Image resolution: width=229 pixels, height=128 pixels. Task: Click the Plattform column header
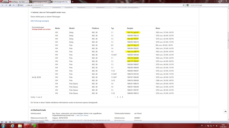pos(95,28)
